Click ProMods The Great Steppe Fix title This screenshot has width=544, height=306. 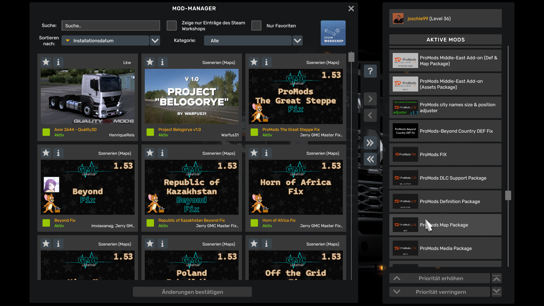tap(291, 129)
